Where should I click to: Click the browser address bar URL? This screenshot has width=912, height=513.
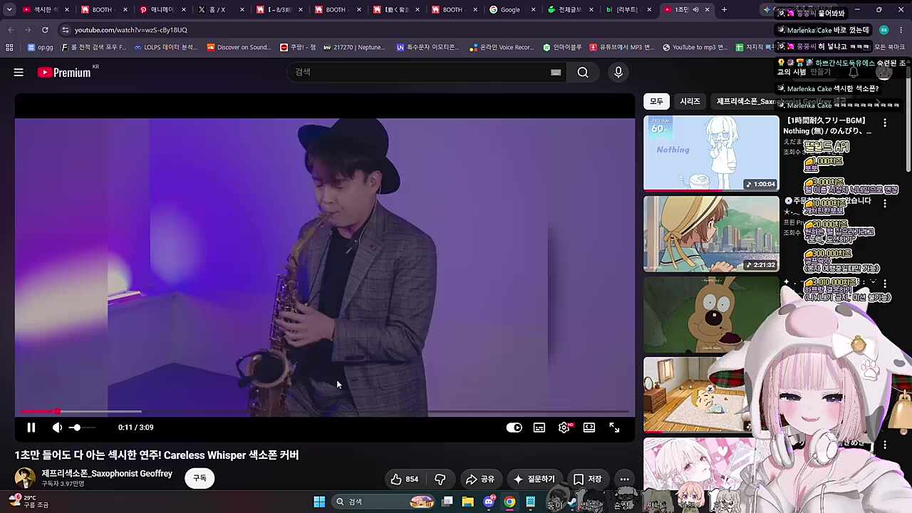click(131, 30)
